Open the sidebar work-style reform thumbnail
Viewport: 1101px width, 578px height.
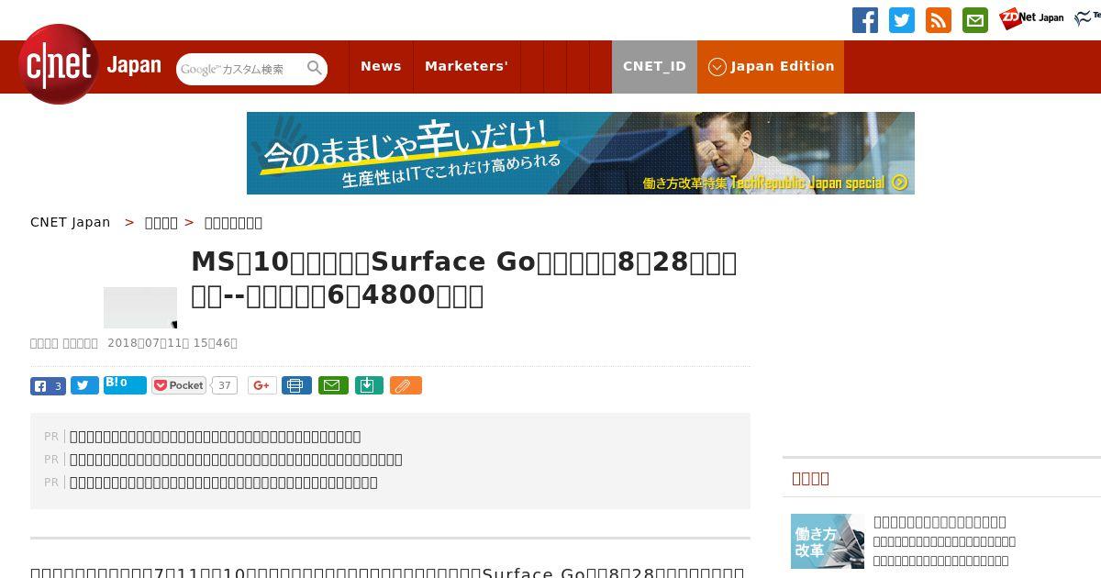(x=828, y=541)
